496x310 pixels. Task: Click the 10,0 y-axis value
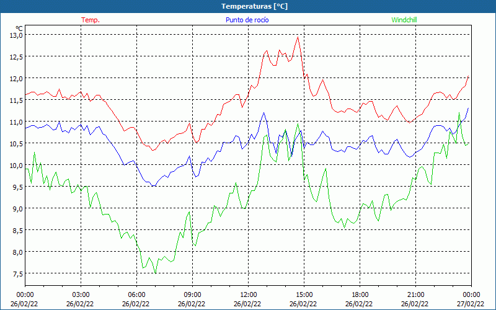(16, 165)
